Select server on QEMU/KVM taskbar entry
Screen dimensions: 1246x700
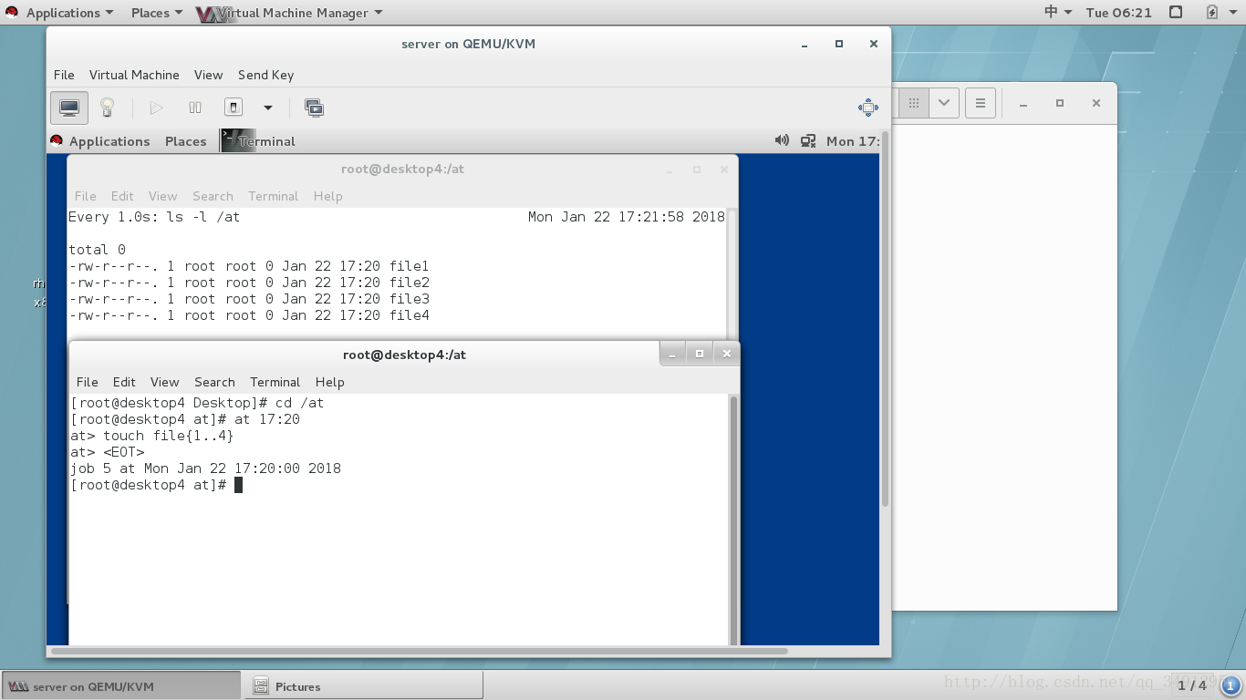[x=121, y=686]
